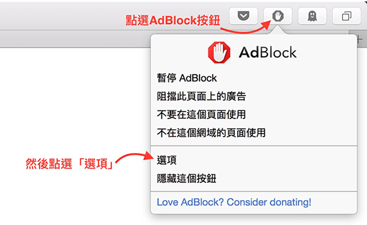Select 暫停 AdBlock menu item

pyautogui.click(x=187, y=78)
